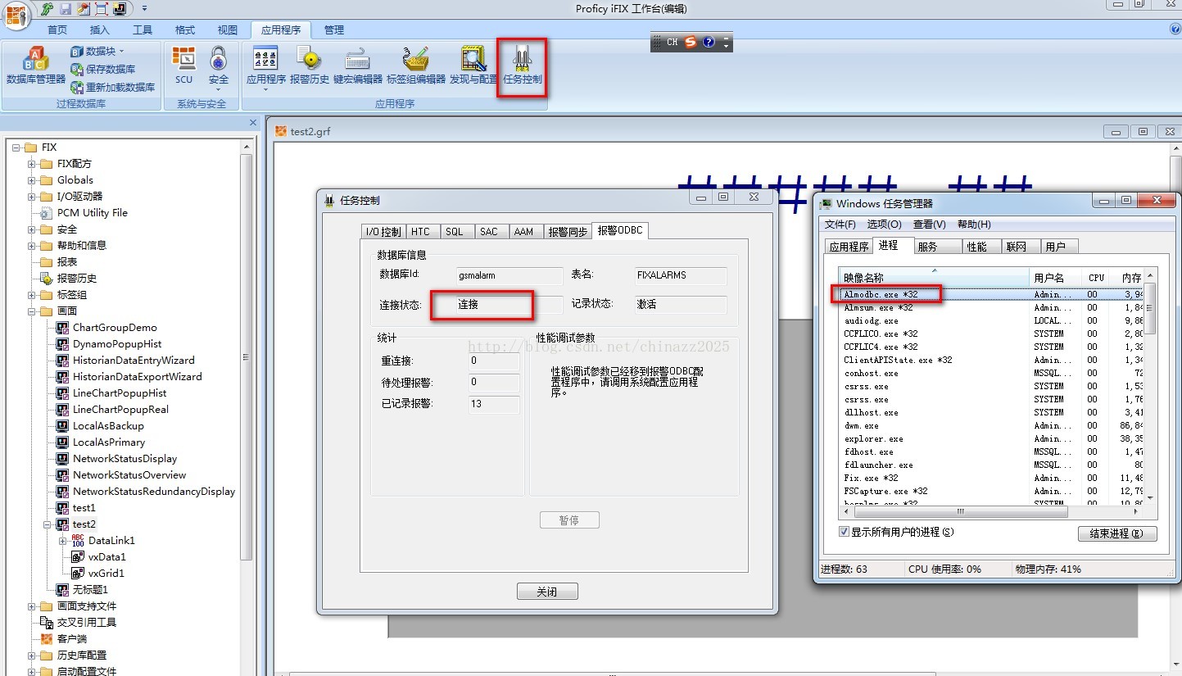Click the Save floppy disk icon
The width and height of the screenshot is (1182, 676).
(66, 9)
